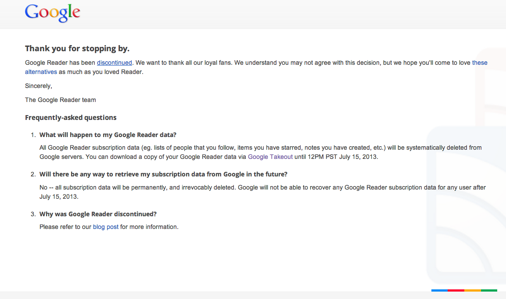Click the 'Frequently-asked questions' heading
Image resolution: width=506 pixels, height=299 pixels.
pos(71,118)
